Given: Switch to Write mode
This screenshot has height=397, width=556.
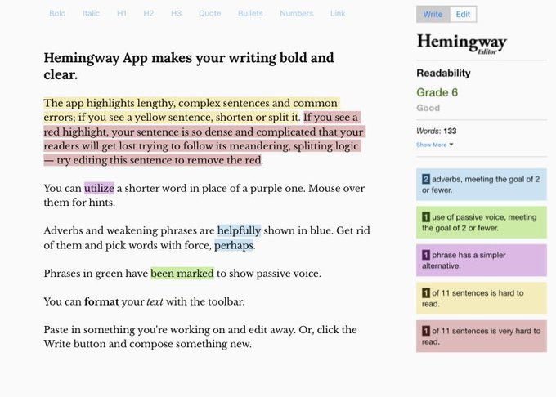Looking at the screenshot, I should [433, 14].
